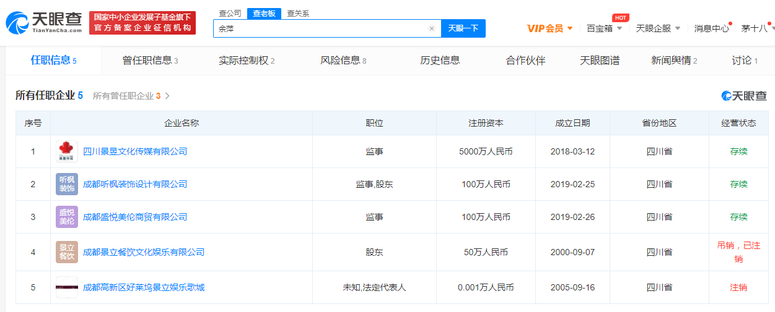Open 景立餐饮 company logo icon
The image size is (775, 312).
67,252
